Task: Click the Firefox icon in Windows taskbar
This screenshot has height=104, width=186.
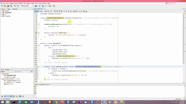Action: [x=62, y=102]
